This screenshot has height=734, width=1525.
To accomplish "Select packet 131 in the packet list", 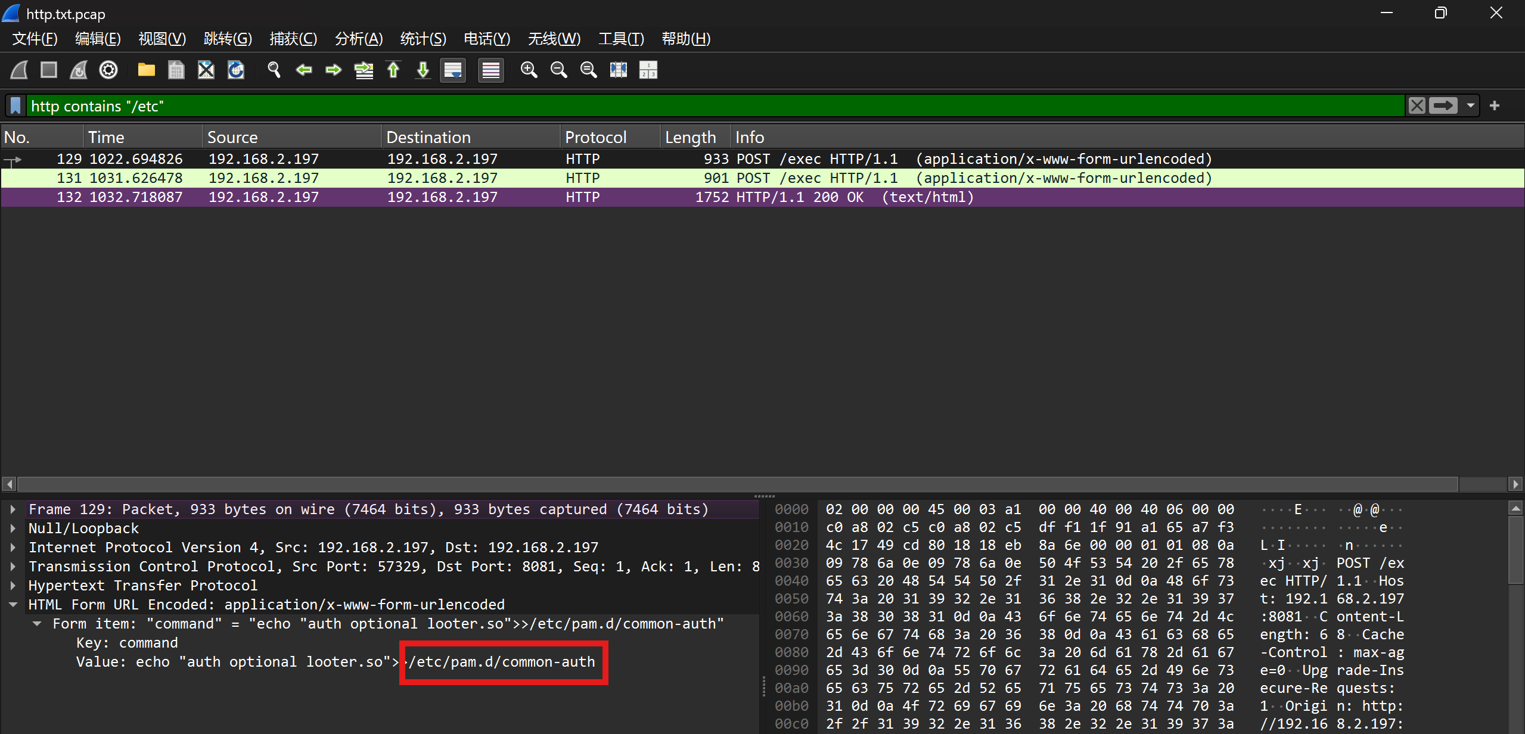I will [x=762, y=178].
